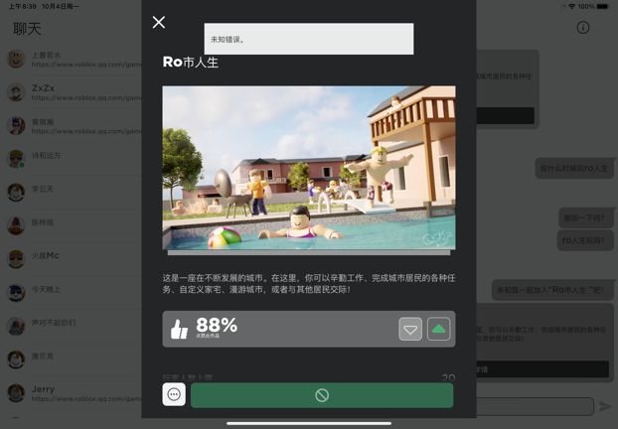Click the 100% battery percentage text
The image size is (618, 429).
point(586,6)
